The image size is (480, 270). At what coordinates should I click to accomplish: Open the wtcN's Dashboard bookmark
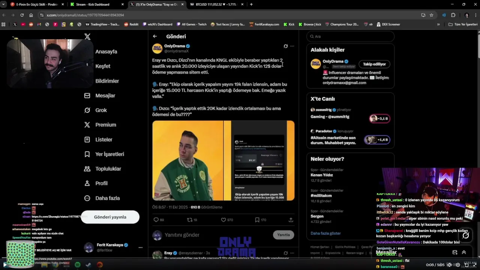(x=157, y=24)
